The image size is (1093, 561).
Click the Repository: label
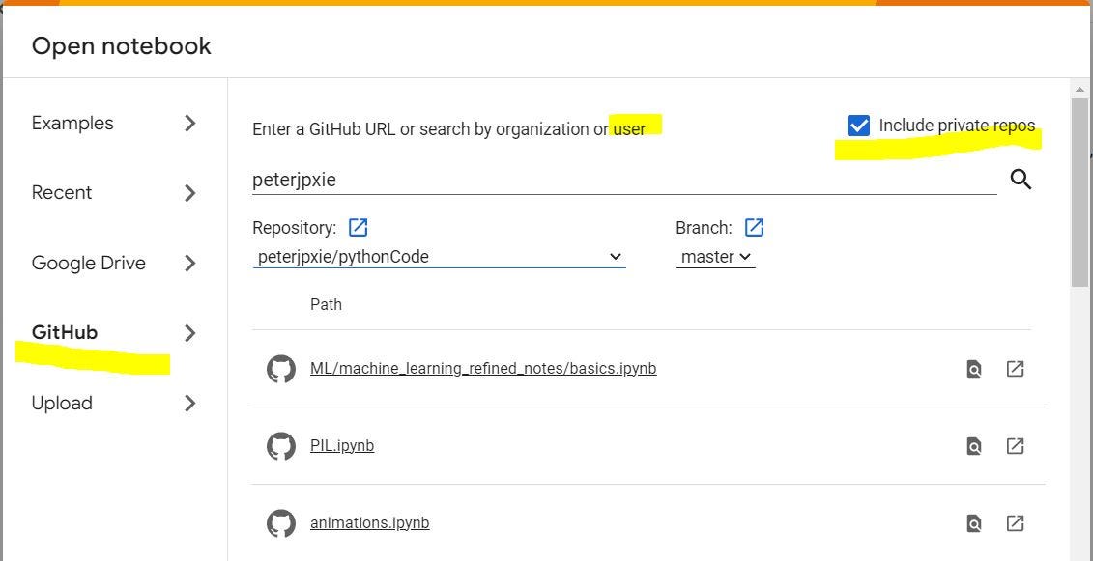tap(294, 228)
